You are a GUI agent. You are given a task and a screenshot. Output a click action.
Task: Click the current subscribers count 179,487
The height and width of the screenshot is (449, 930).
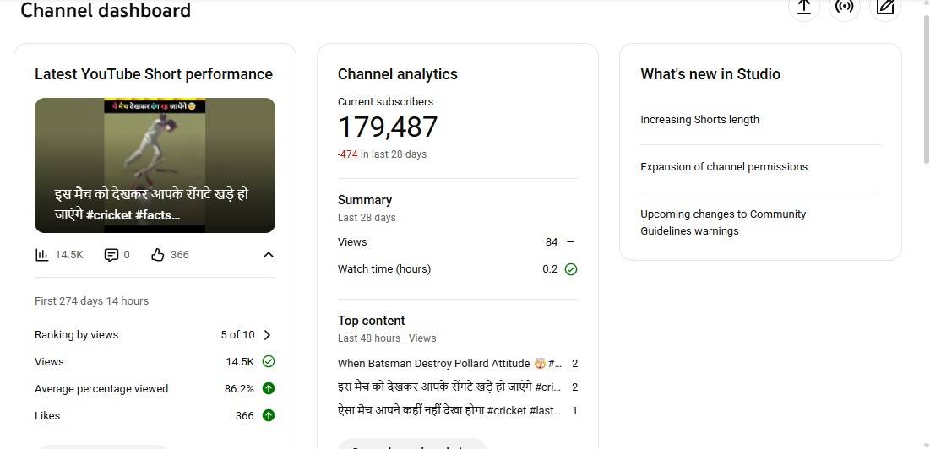pos(388,127)
